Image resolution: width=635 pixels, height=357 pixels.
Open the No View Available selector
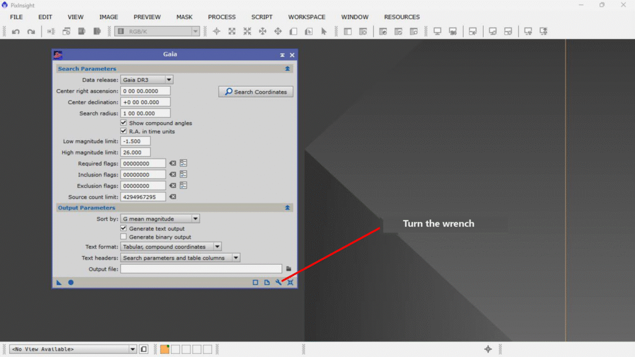click(x=73, y=349)
